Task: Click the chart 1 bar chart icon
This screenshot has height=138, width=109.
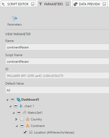Action: click(21, 106)
